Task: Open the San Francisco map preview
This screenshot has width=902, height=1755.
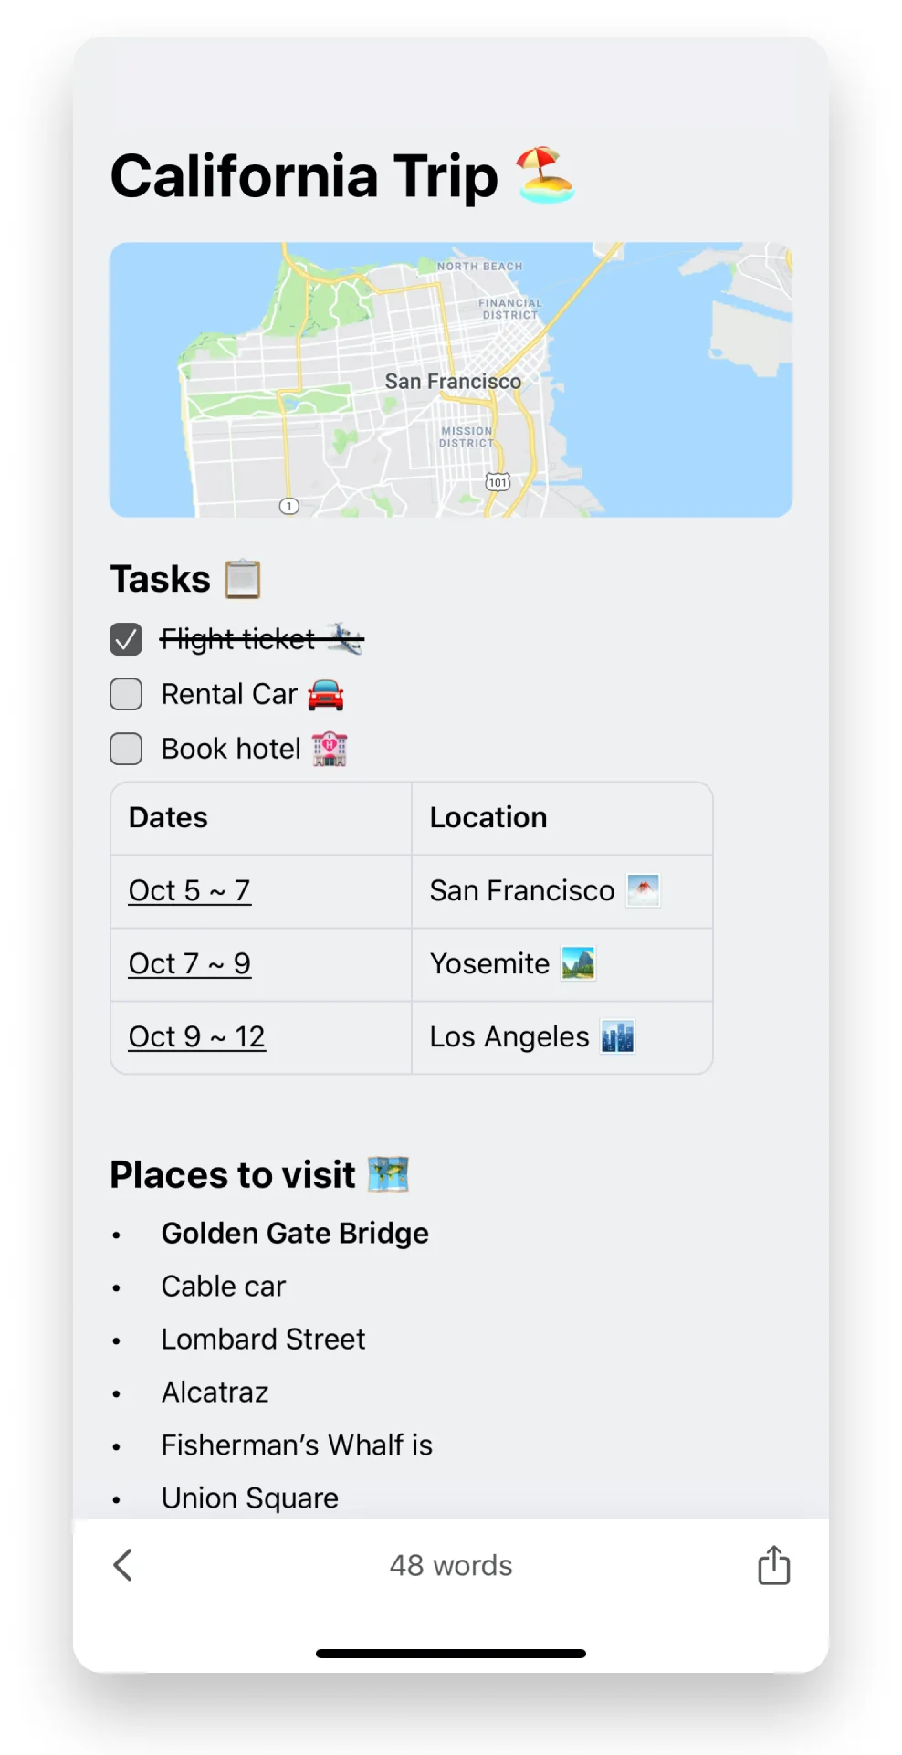Action: click(x=451, y=380)
